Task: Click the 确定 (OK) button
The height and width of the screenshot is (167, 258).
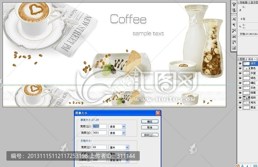Action: click(x=150, y=122)
